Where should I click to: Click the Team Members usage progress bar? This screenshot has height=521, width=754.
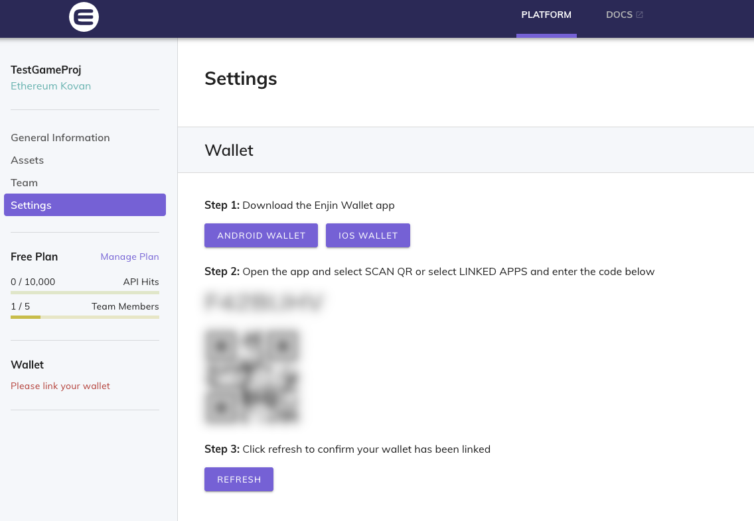pyautogui.click(x=85, y=317)
